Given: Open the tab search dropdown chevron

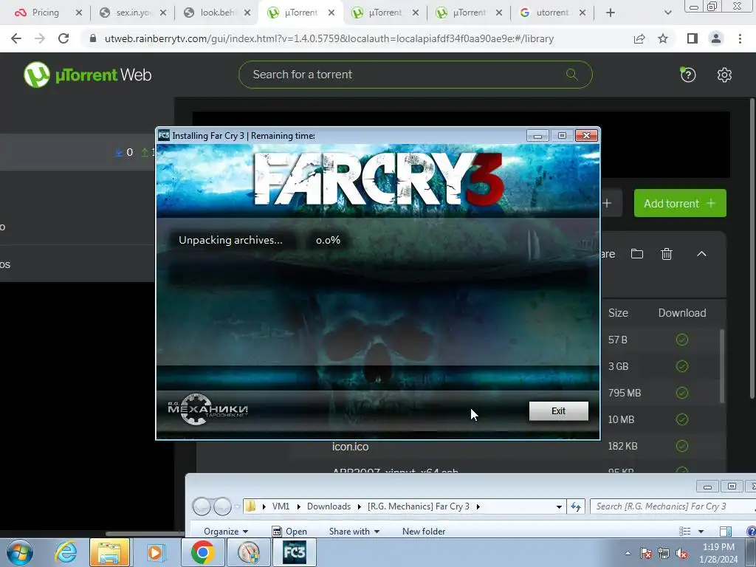Looking at the screenshot, I should (x=667, y=13).
